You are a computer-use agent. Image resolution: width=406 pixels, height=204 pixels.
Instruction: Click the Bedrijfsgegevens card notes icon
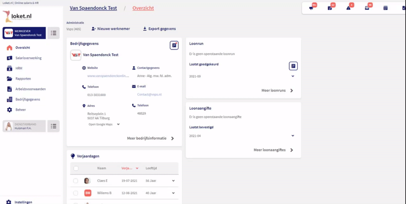tap(174, 45)
